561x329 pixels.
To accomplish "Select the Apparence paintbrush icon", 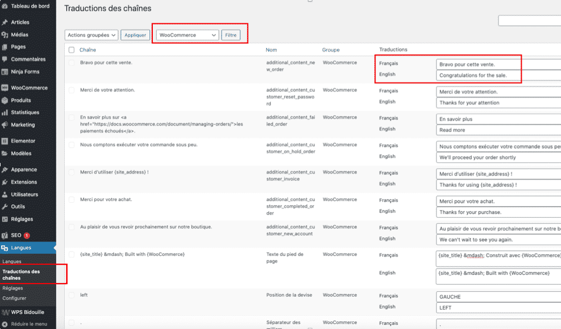I will point(6,169).
